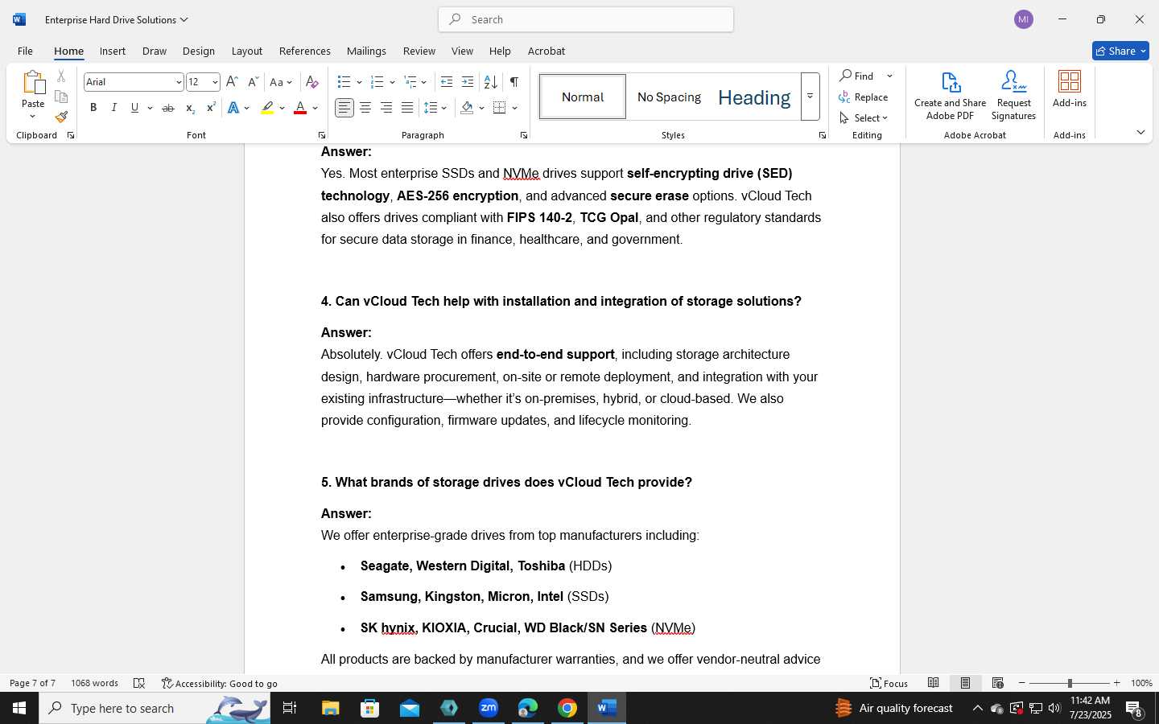Increase font size with the grow icon

click(x=232, y=82)
